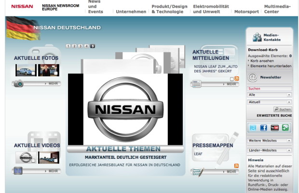Open Nissan Leaf Auto des Jahres headline
The image size is (299, 193).
click(x=216, y=69)
